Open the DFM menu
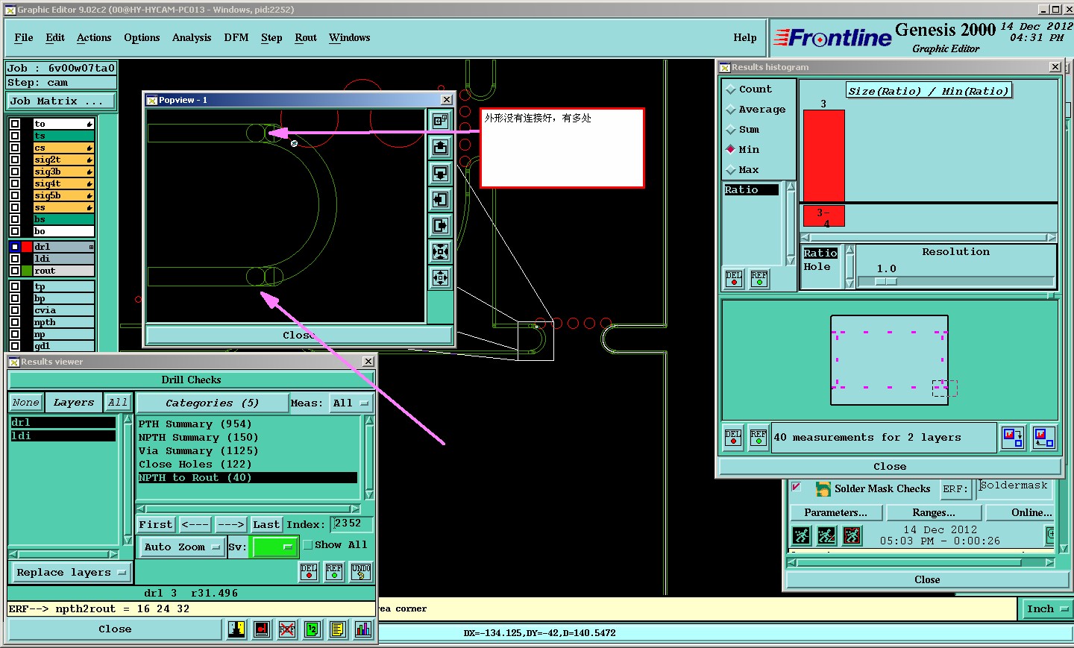Screen dimensions: 1074x648 coord(236,37)
